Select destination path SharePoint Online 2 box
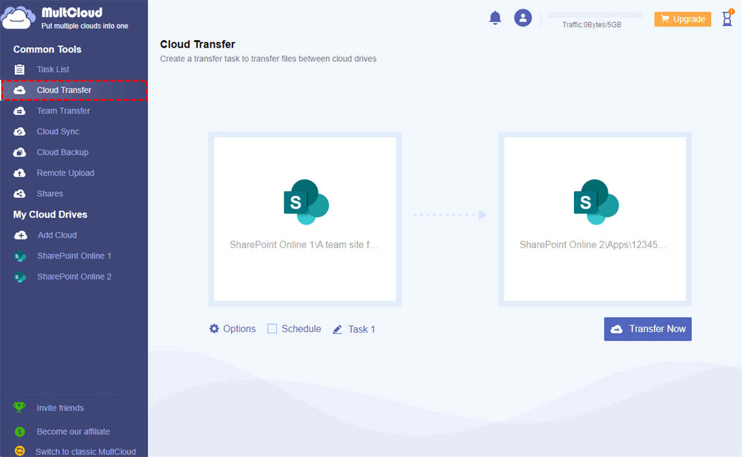 pos(595,219)
